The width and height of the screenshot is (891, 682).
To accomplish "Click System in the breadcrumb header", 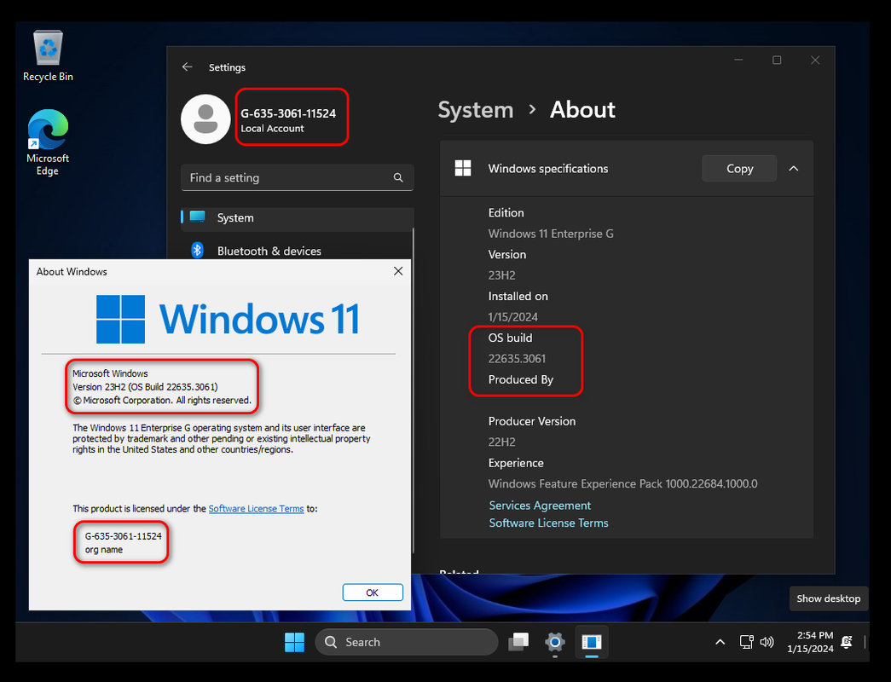I will coord(476,110).
